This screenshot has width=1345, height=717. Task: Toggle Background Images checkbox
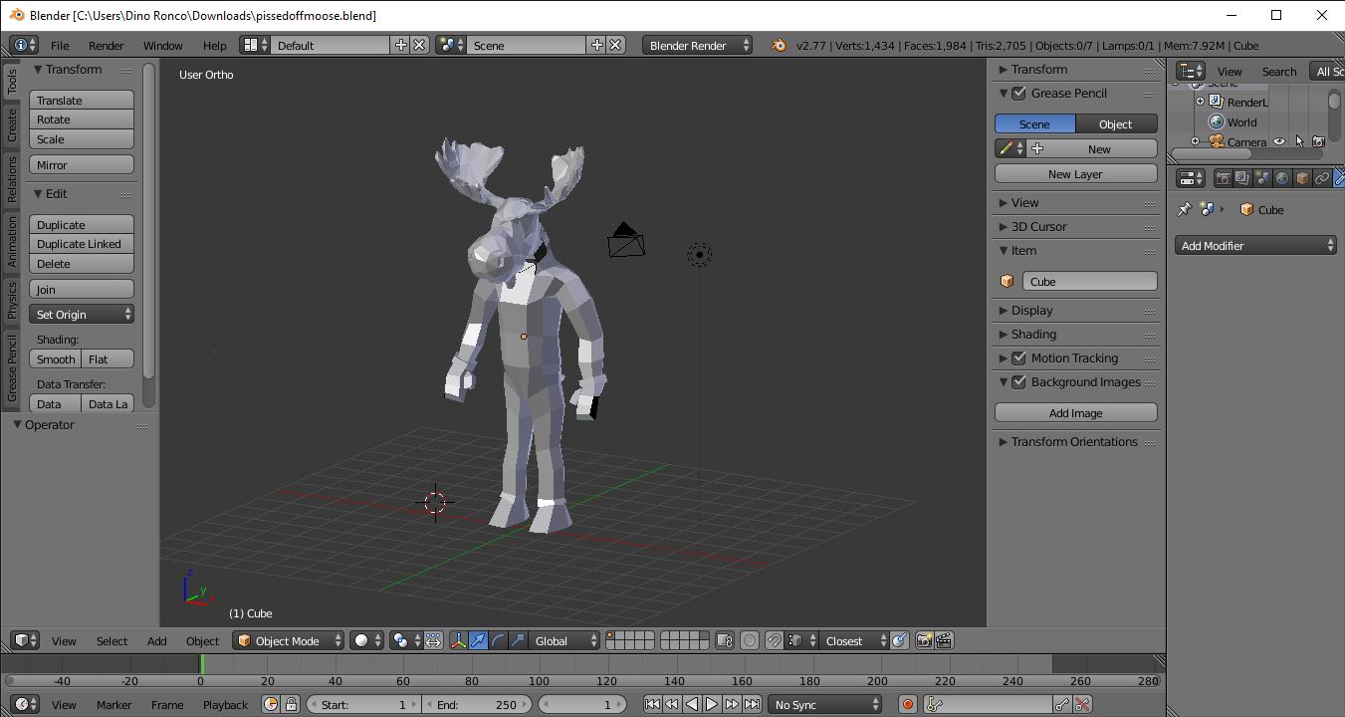click(x=1018, y=381)
